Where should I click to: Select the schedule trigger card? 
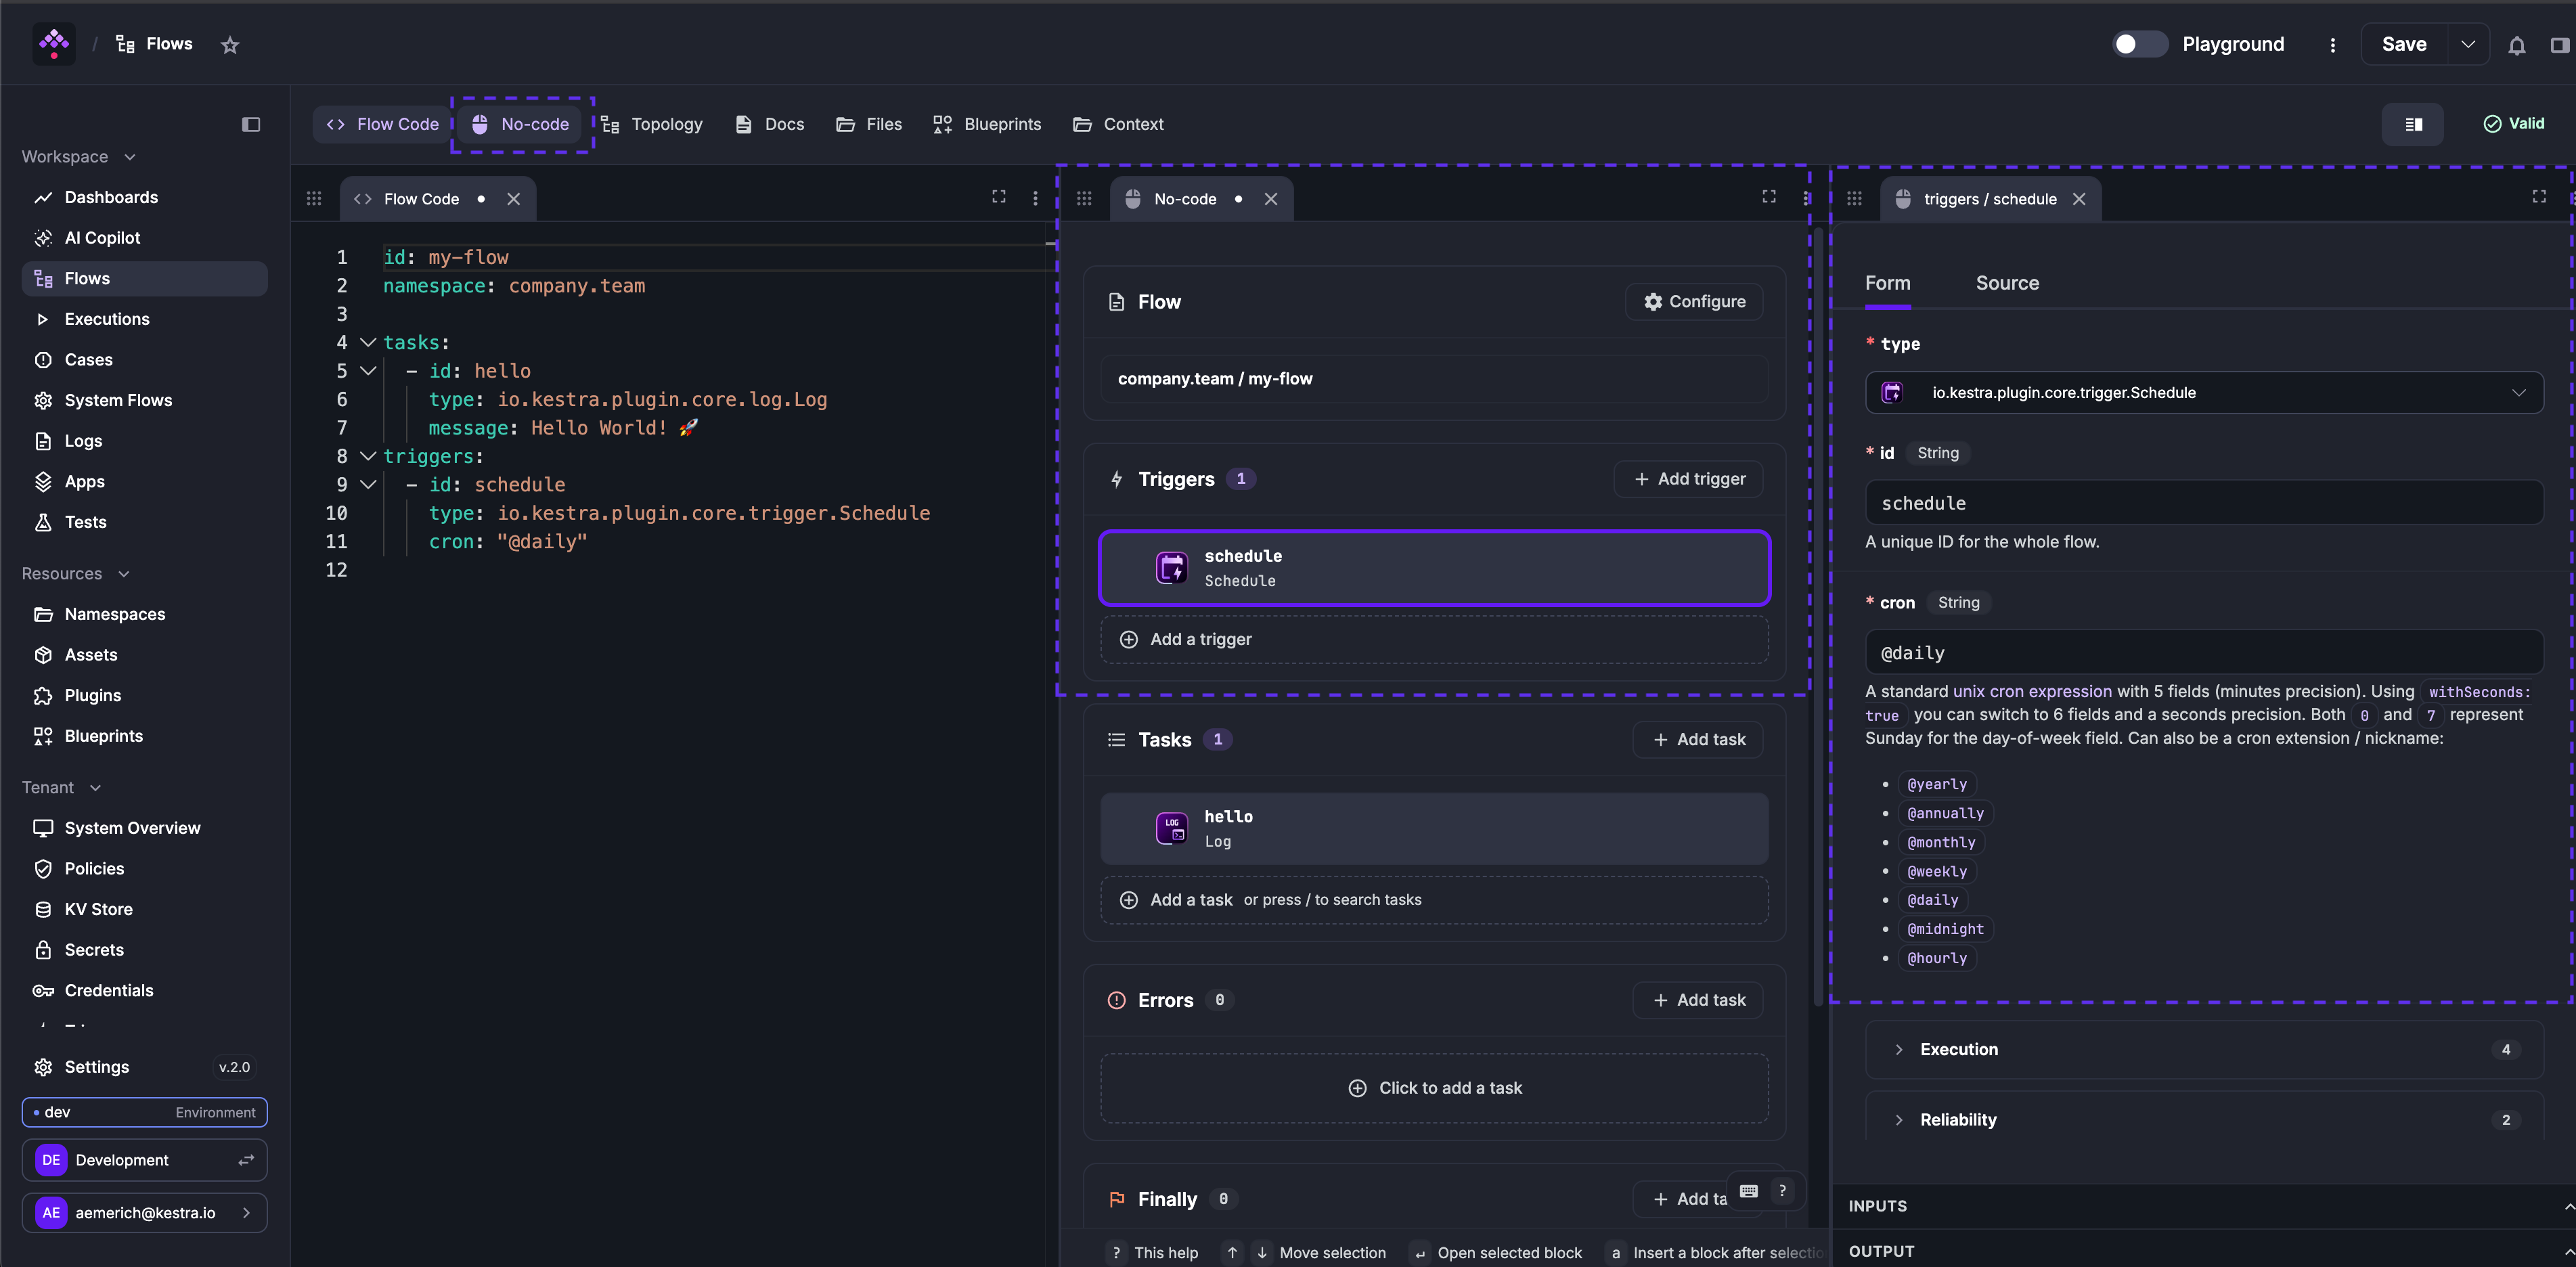click(x=1434, y=568)
